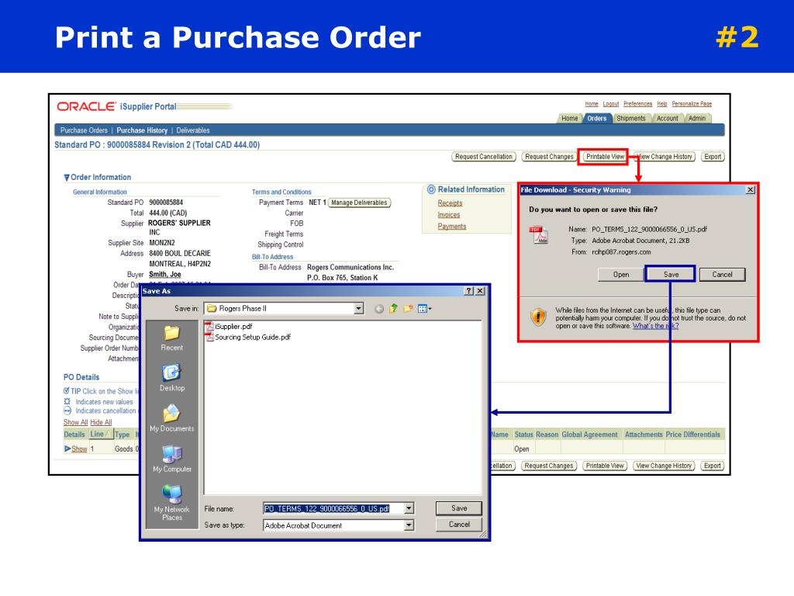
Task: Click the buyer link Smith, Joe
Action: coord(164,274)
